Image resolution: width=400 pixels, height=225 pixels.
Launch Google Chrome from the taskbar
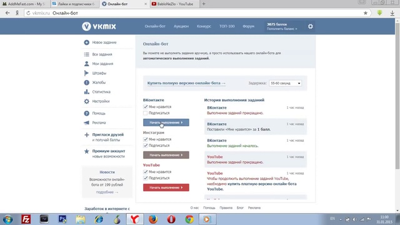189,219
